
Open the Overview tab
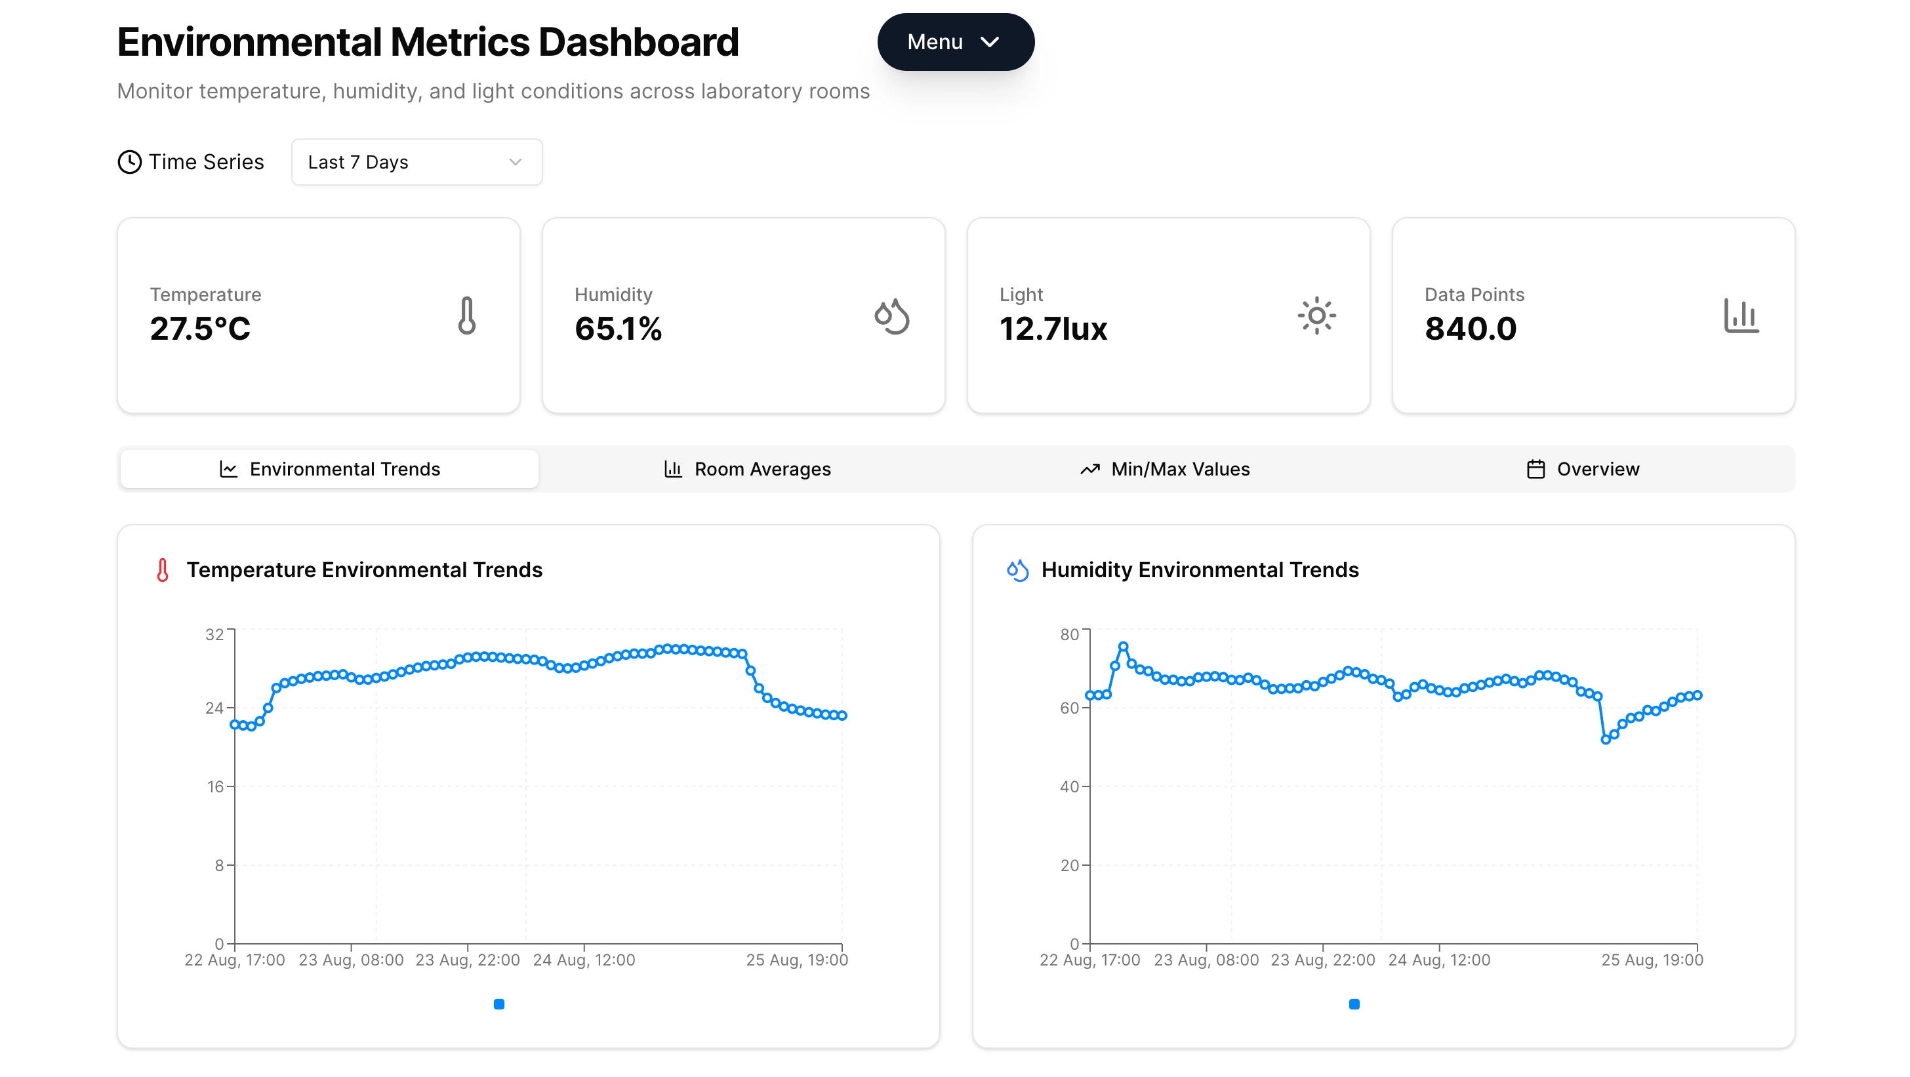pos(1582,469)
